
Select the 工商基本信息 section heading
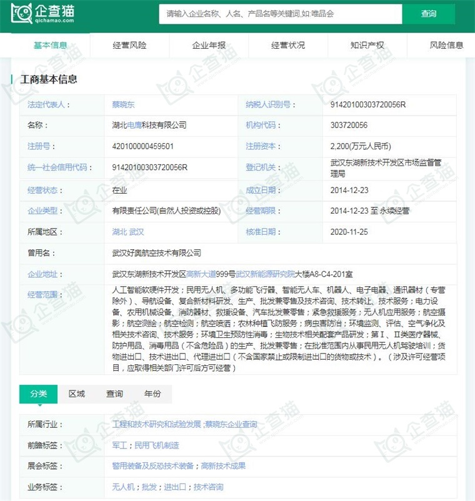click(49, 79)
